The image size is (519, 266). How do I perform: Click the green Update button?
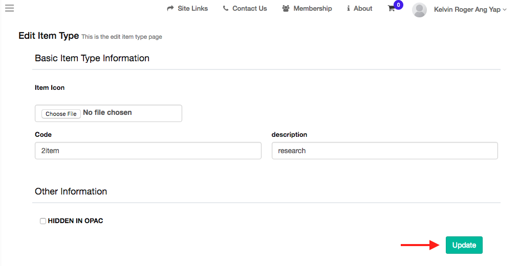464,245
